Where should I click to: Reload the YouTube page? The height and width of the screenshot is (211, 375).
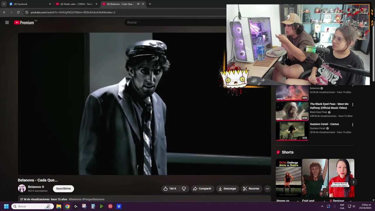click(x=18, y=12)
